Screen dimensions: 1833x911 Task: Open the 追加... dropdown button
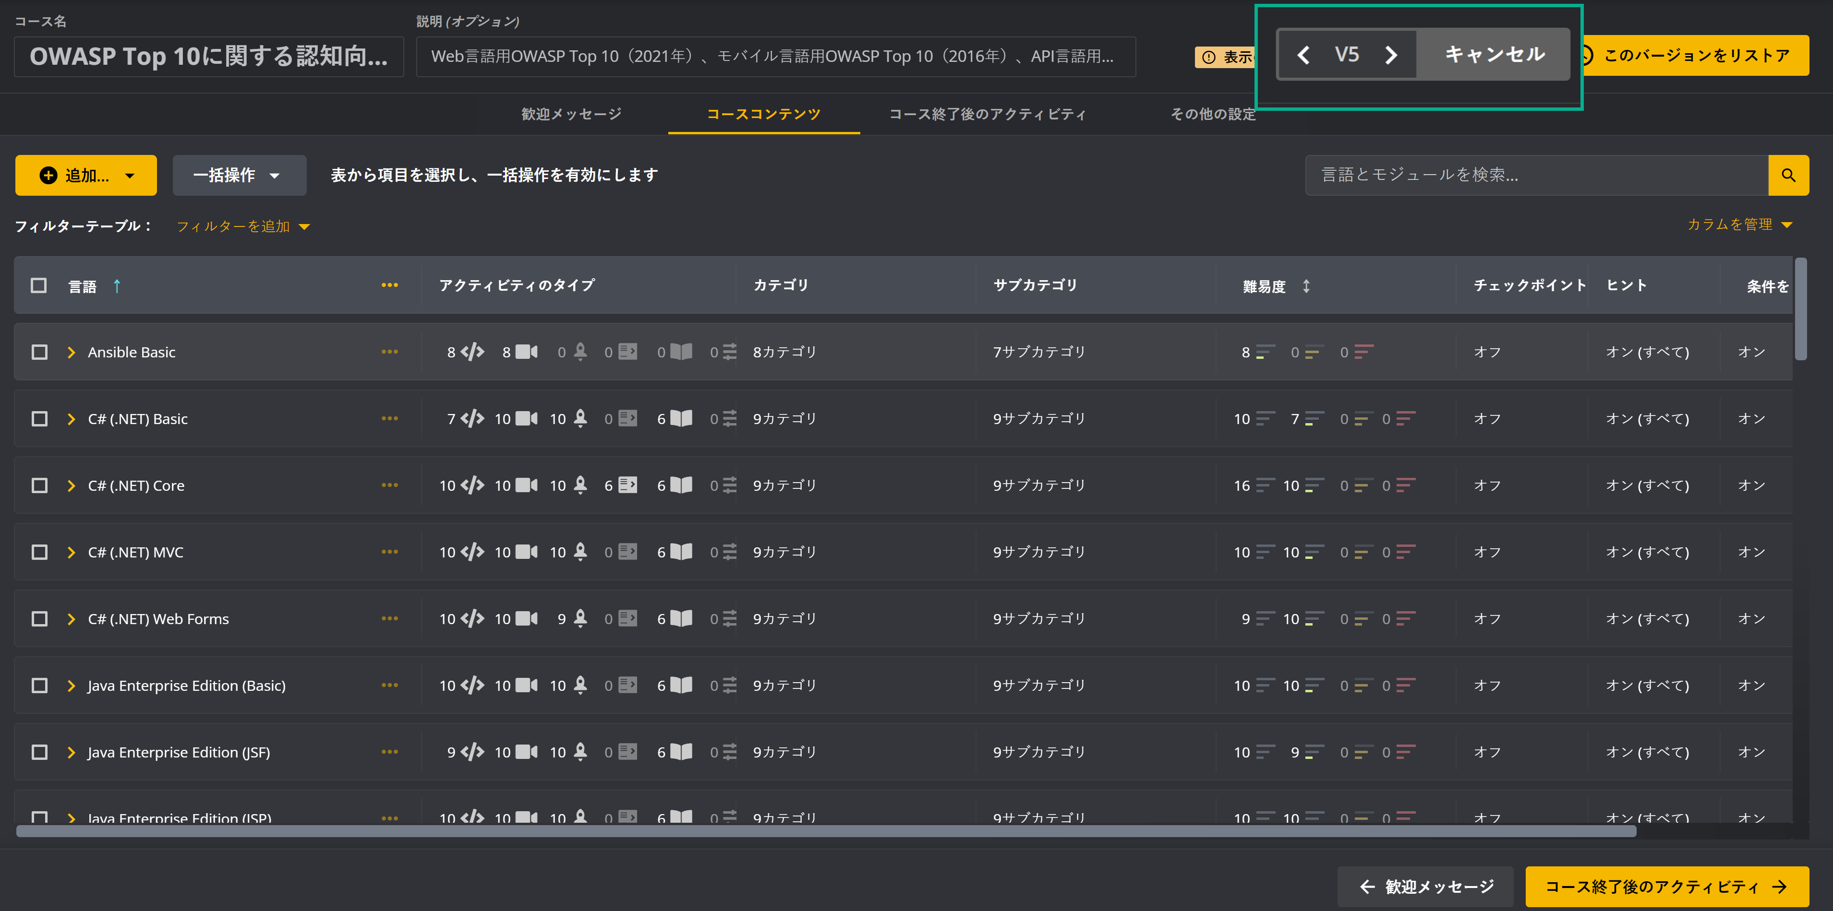pos(86,175)
